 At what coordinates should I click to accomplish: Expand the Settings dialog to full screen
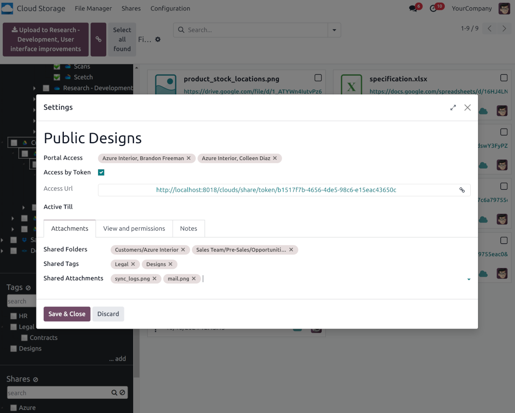453,108
